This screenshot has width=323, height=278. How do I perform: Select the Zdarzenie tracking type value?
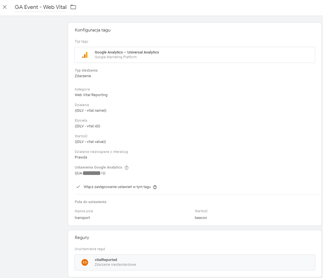[83, 76]
